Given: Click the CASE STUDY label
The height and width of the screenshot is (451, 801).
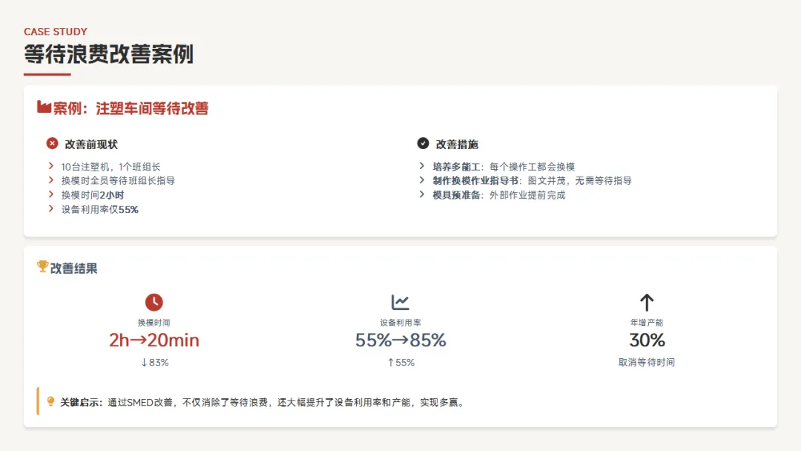Looking at the screenshot, I should point(56,32).
